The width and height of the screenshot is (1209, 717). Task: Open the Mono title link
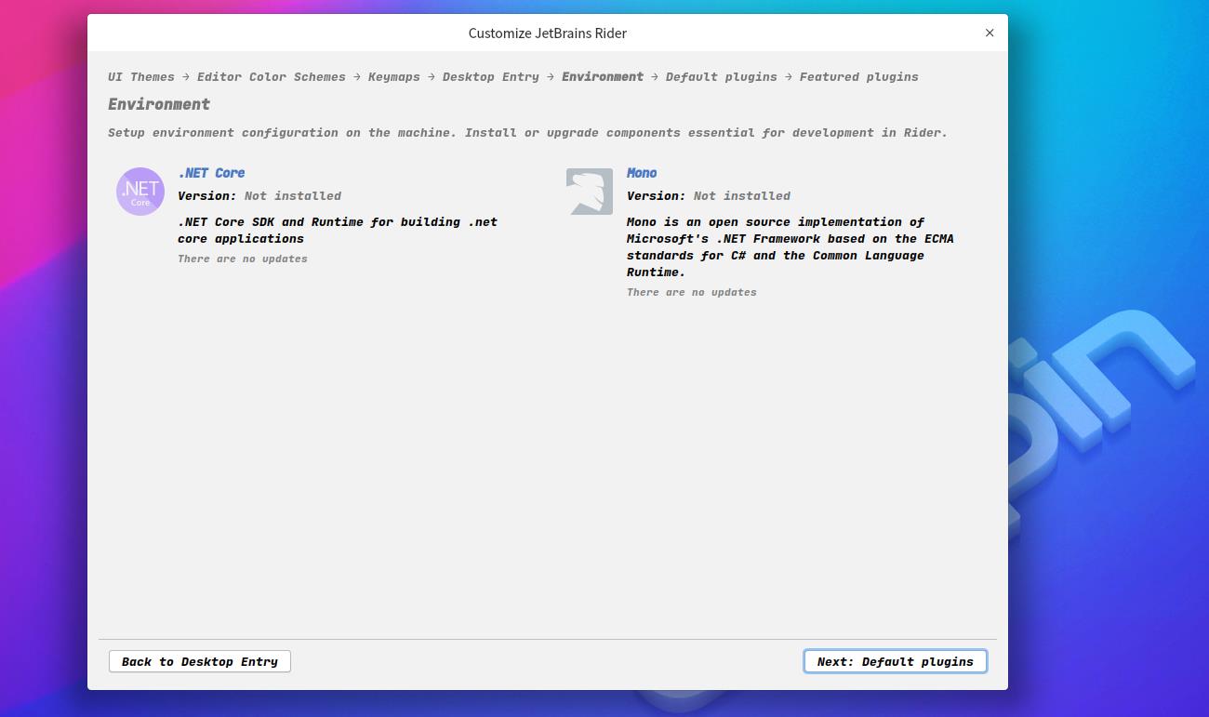pos(642,173)
